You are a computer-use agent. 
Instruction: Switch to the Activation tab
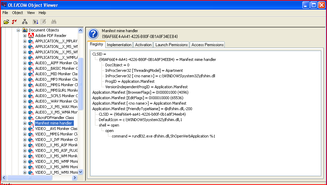[x=143, y=45]
